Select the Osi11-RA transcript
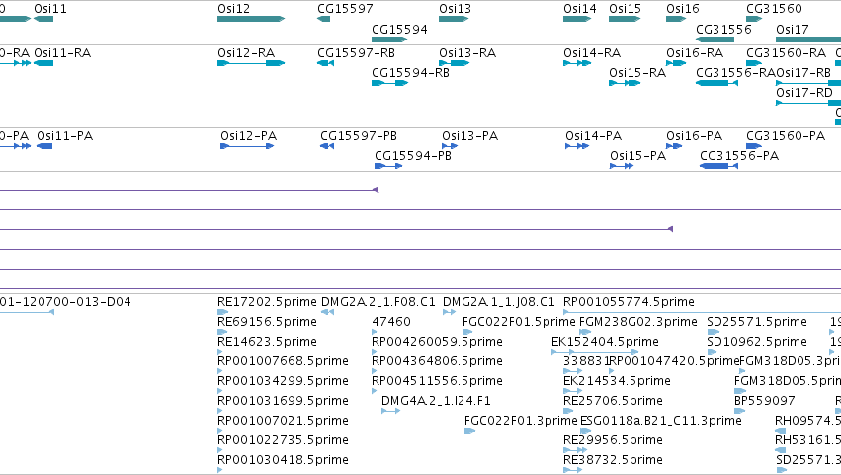This screenshot has height=475, width=841. [x=43, y=63]
